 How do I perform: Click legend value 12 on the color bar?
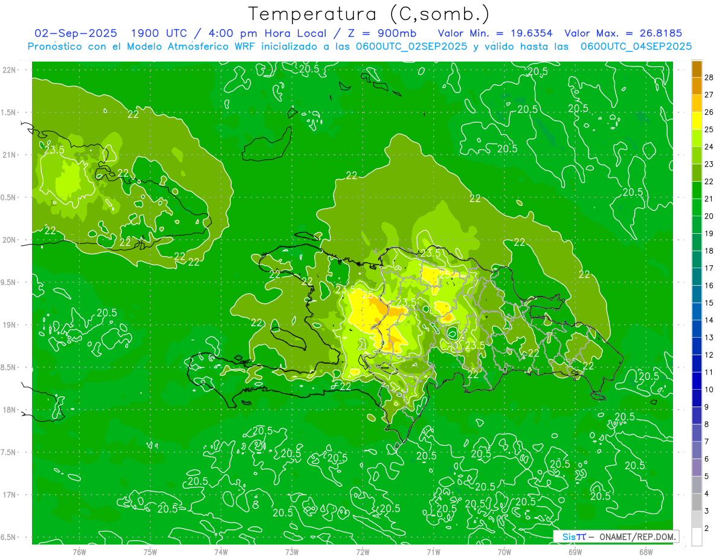coord(709,355)
